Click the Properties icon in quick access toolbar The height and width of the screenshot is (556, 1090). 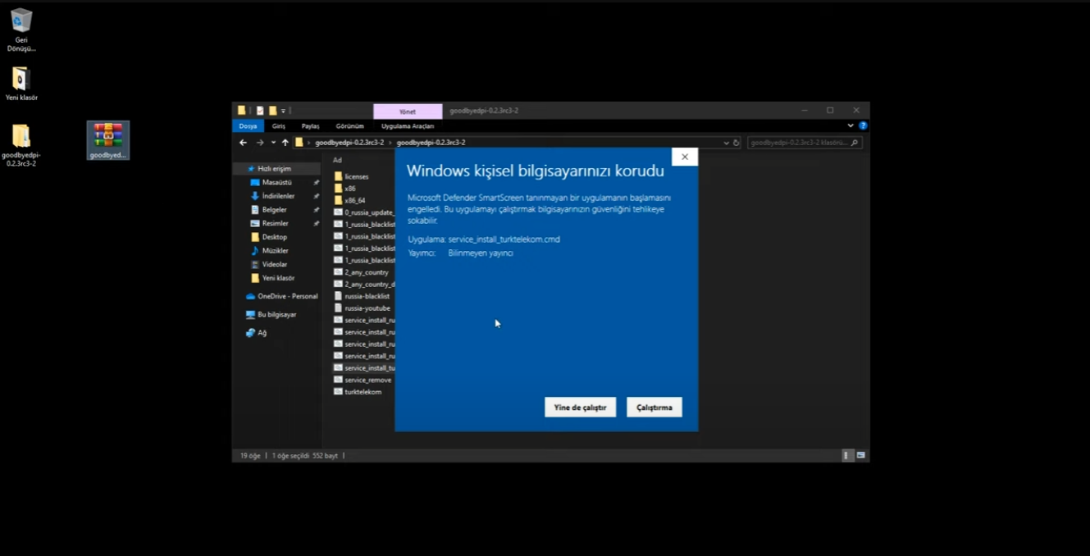point(260,111)
